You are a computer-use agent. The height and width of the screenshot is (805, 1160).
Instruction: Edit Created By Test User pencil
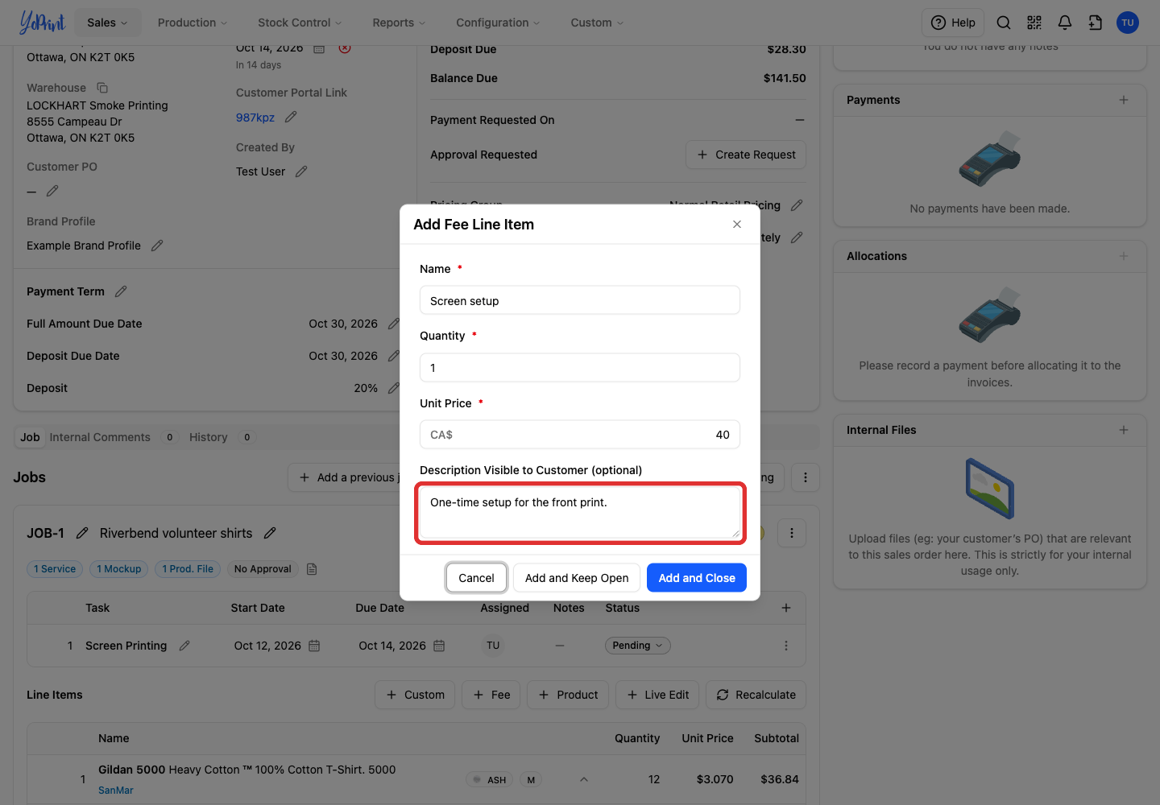[301, 171]
